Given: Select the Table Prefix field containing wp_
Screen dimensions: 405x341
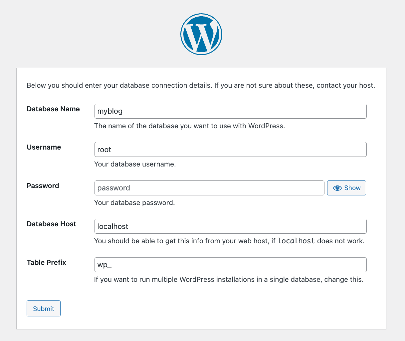Looking at the screenshot, I should (230, 265).
